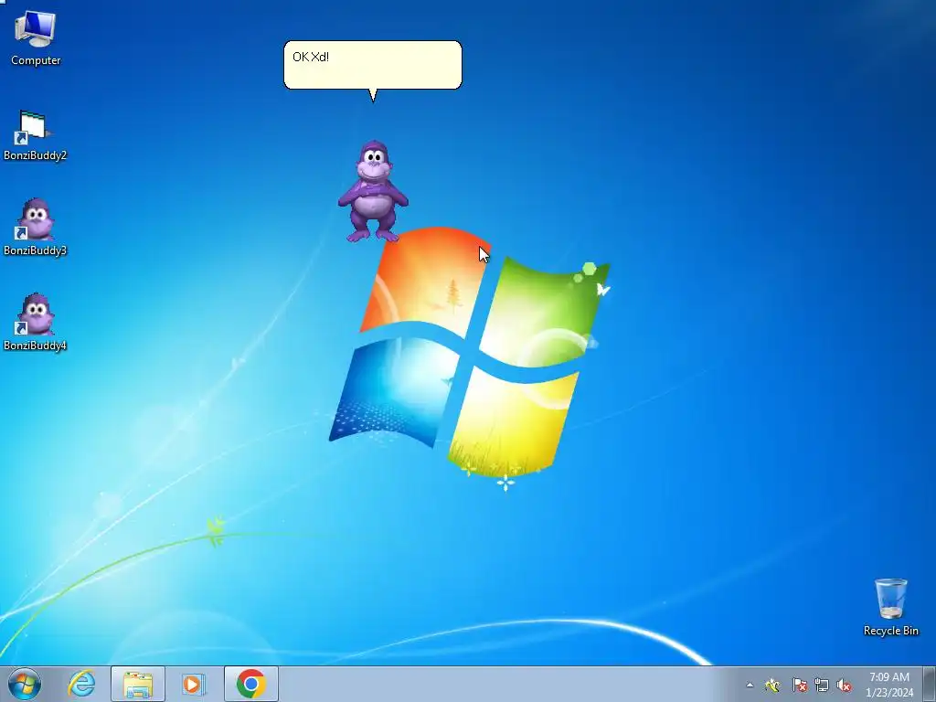
Task: Show hidden tray icons arrow
Action: [x=750, y=685]
